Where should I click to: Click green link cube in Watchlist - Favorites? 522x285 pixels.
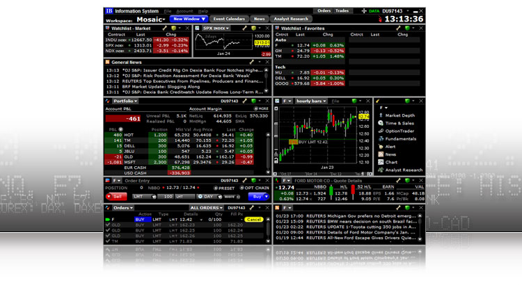tap(407, 28)
